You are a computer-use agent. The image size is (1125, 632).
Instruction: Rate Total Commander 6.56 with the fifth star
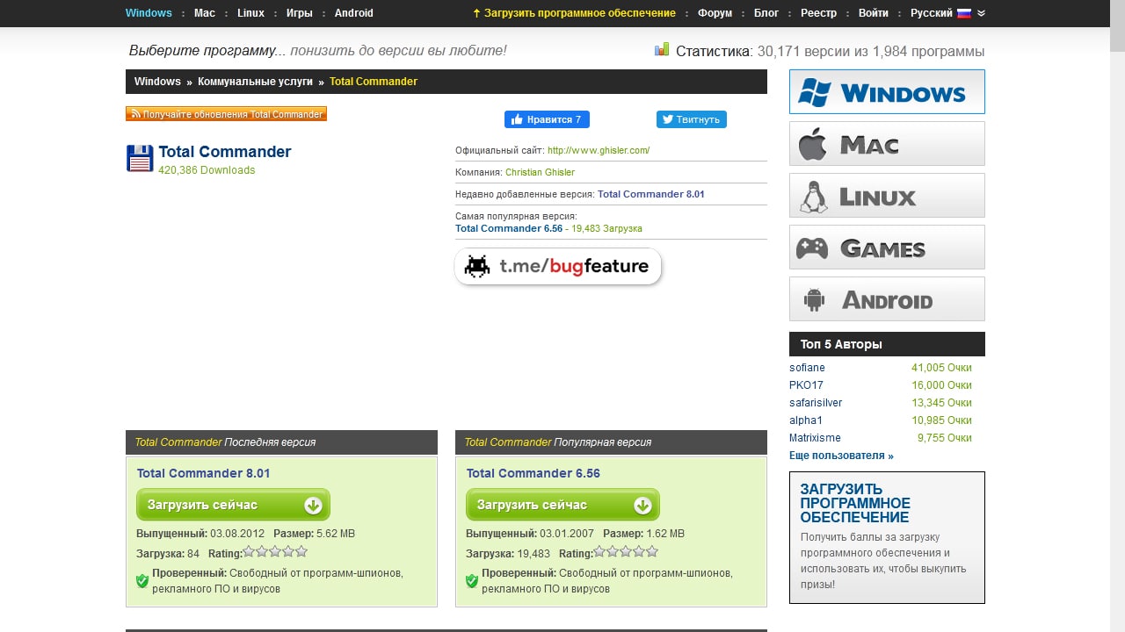tap(652, 552)
